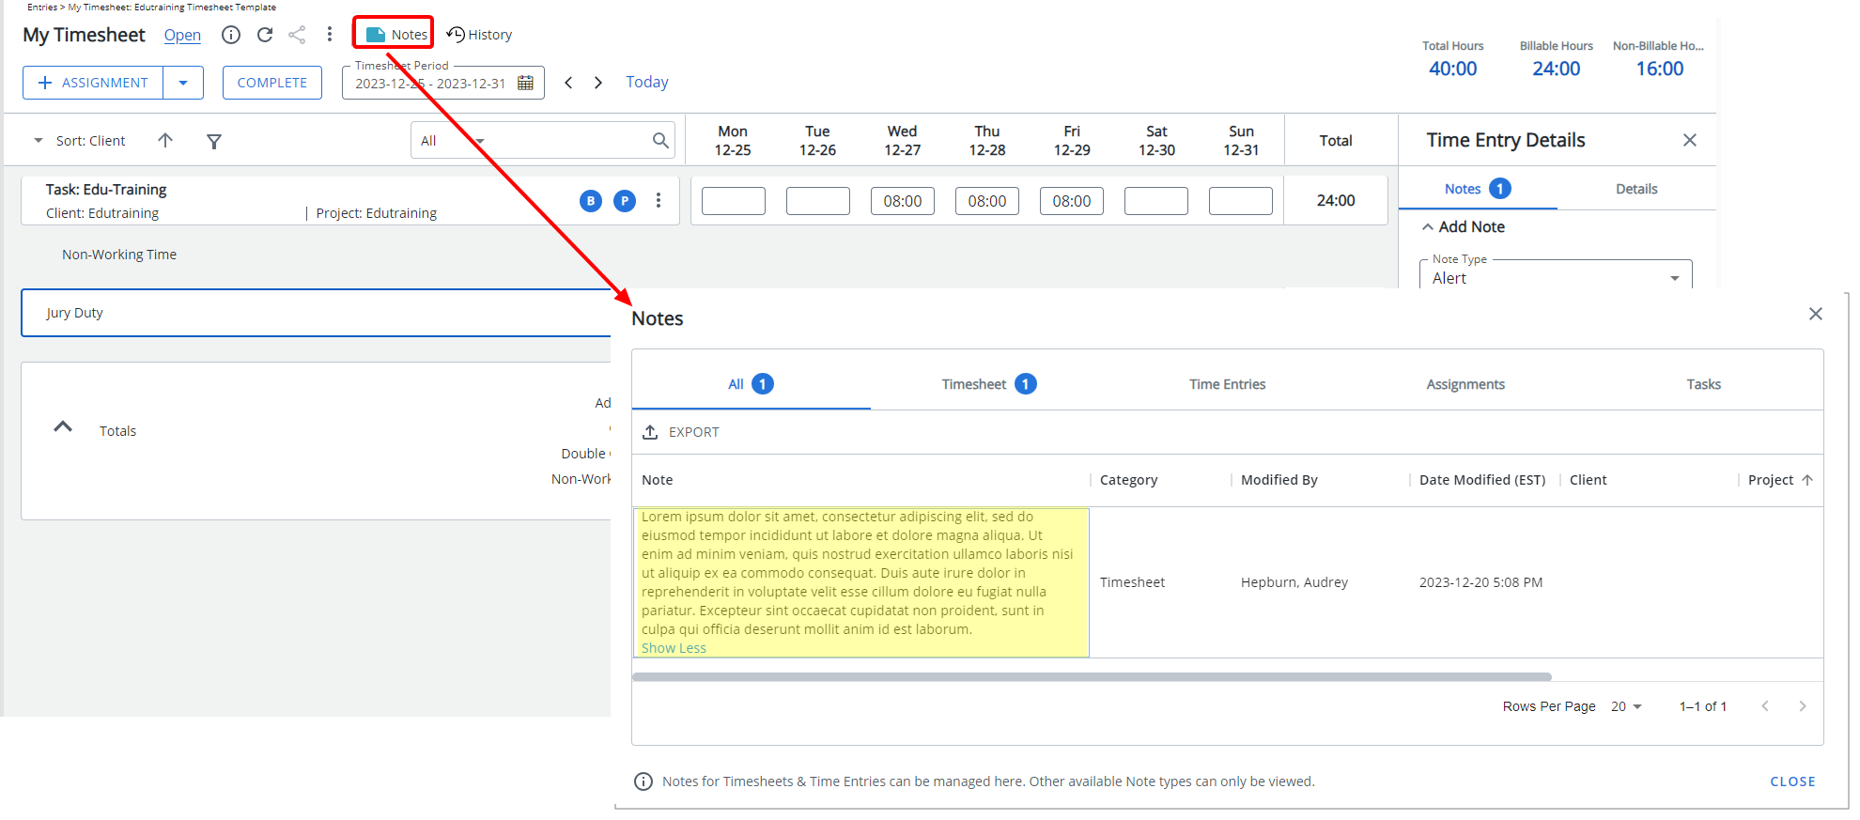Collapse the Totals section chevron
Screen dimensions: 1860x820
pos(63,427)
